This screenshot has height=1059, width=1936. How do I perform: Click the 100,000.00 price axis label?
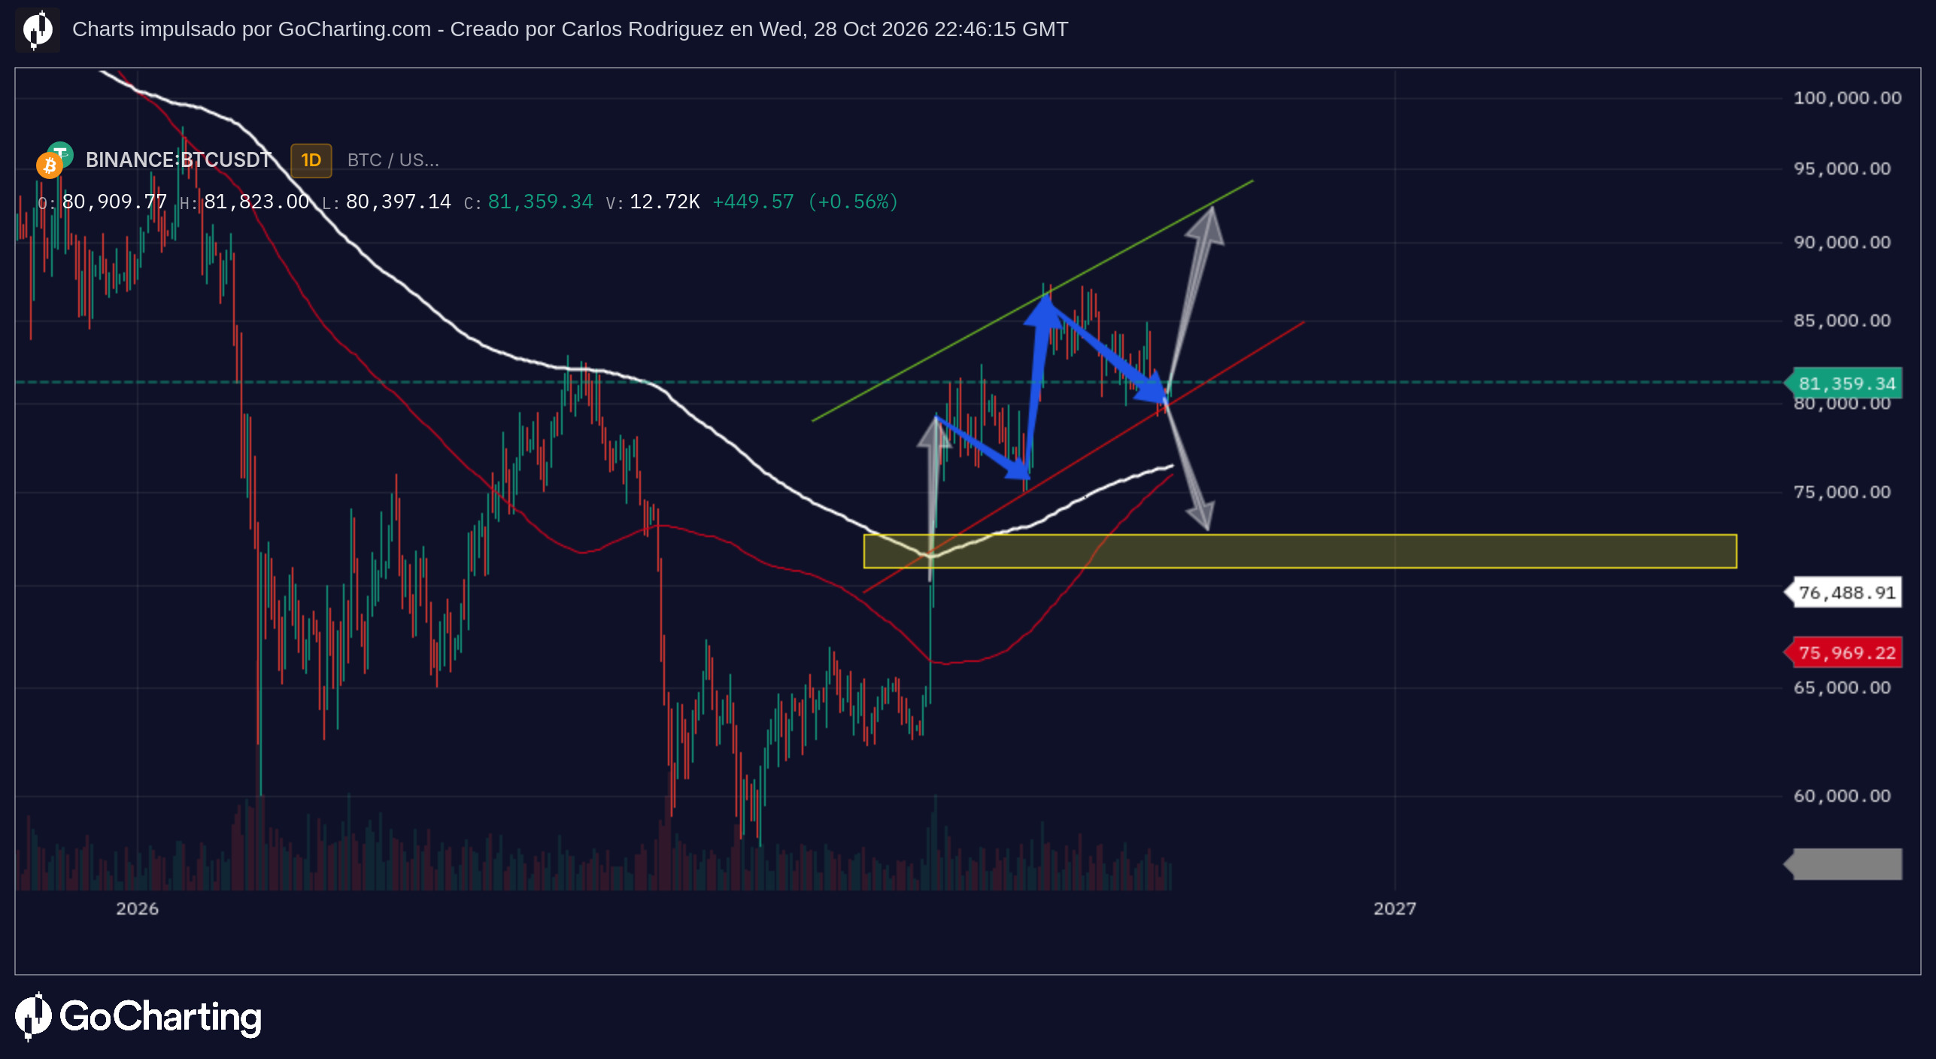tap(1847, 98)
